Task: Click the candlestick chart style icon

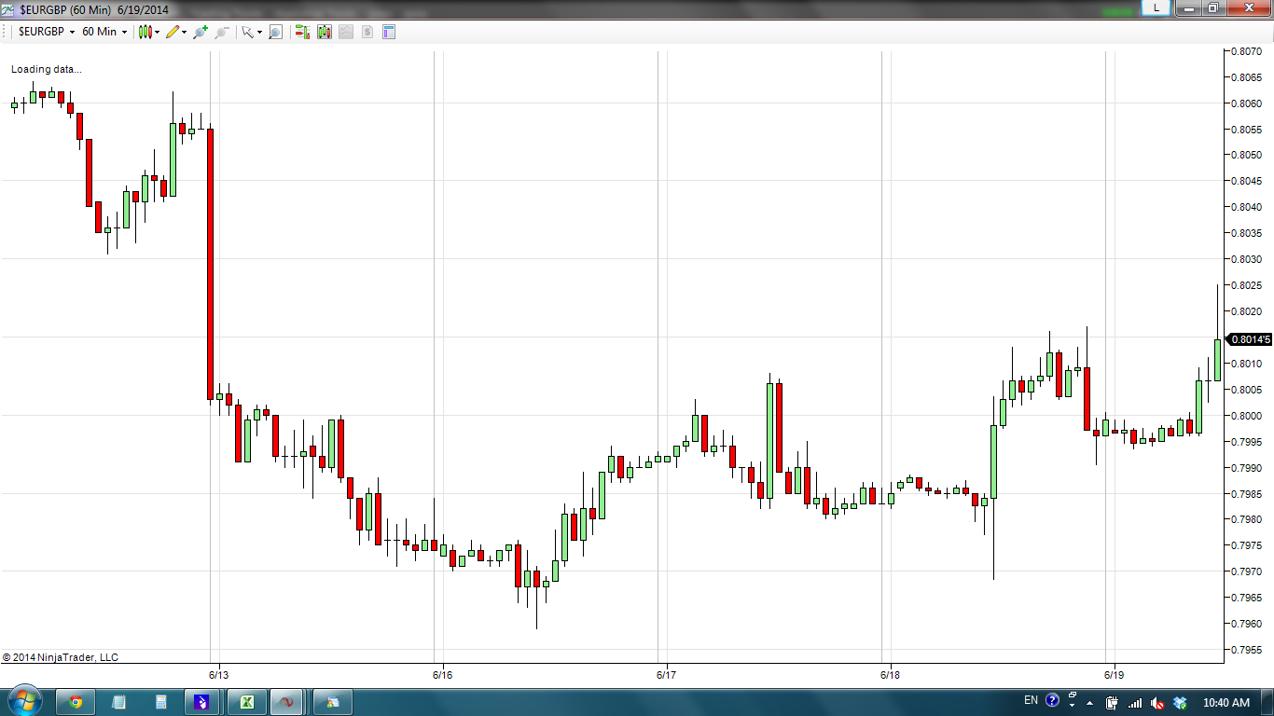Action: pyautogui.click(x=145, y=32)
